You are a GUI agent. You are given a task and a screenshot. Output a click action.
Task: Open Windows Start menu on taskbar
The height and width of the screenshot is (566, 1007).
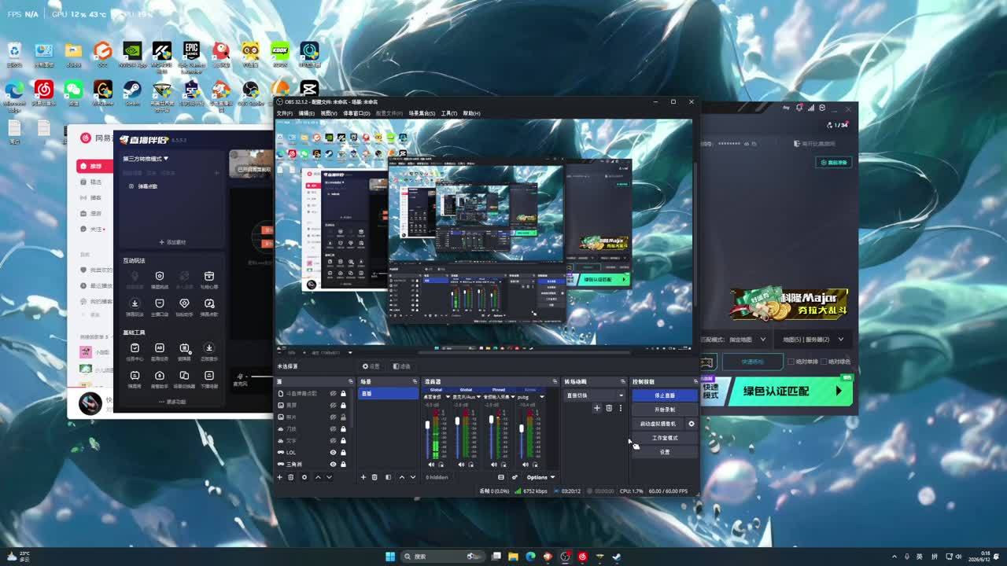390,557
